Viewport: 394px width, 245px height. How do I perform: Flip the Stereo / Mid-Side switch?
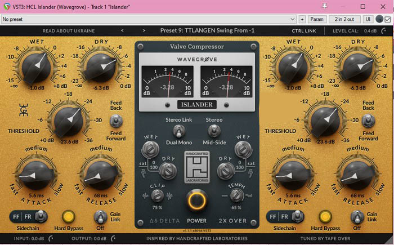coord(214,131)
